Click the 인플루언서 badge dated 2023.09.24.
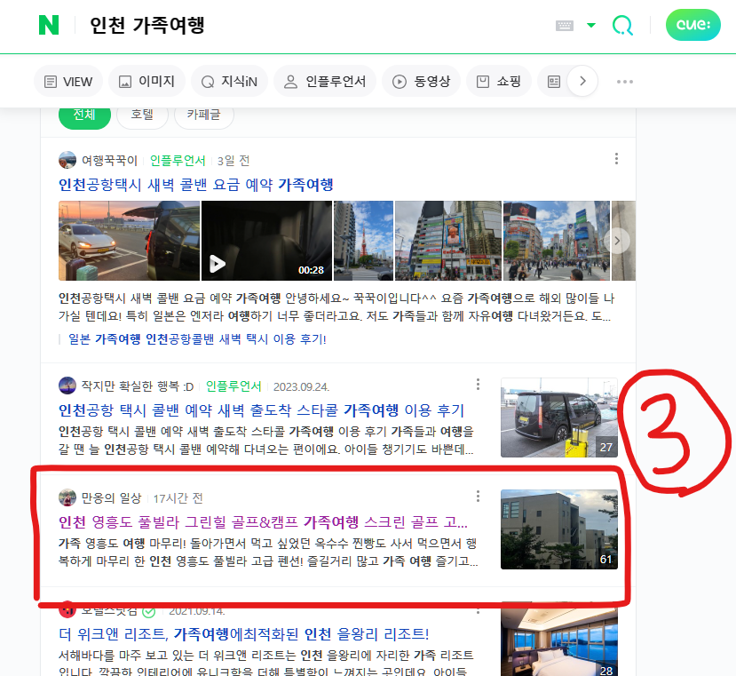The width and height of the screenshot is (736, 676). coord(233,386)
